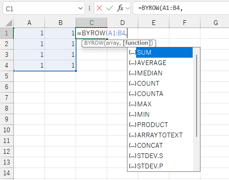Click cell A4 containing 1
The width and height of the screenshot is (229, 180).
coord(29,65)
